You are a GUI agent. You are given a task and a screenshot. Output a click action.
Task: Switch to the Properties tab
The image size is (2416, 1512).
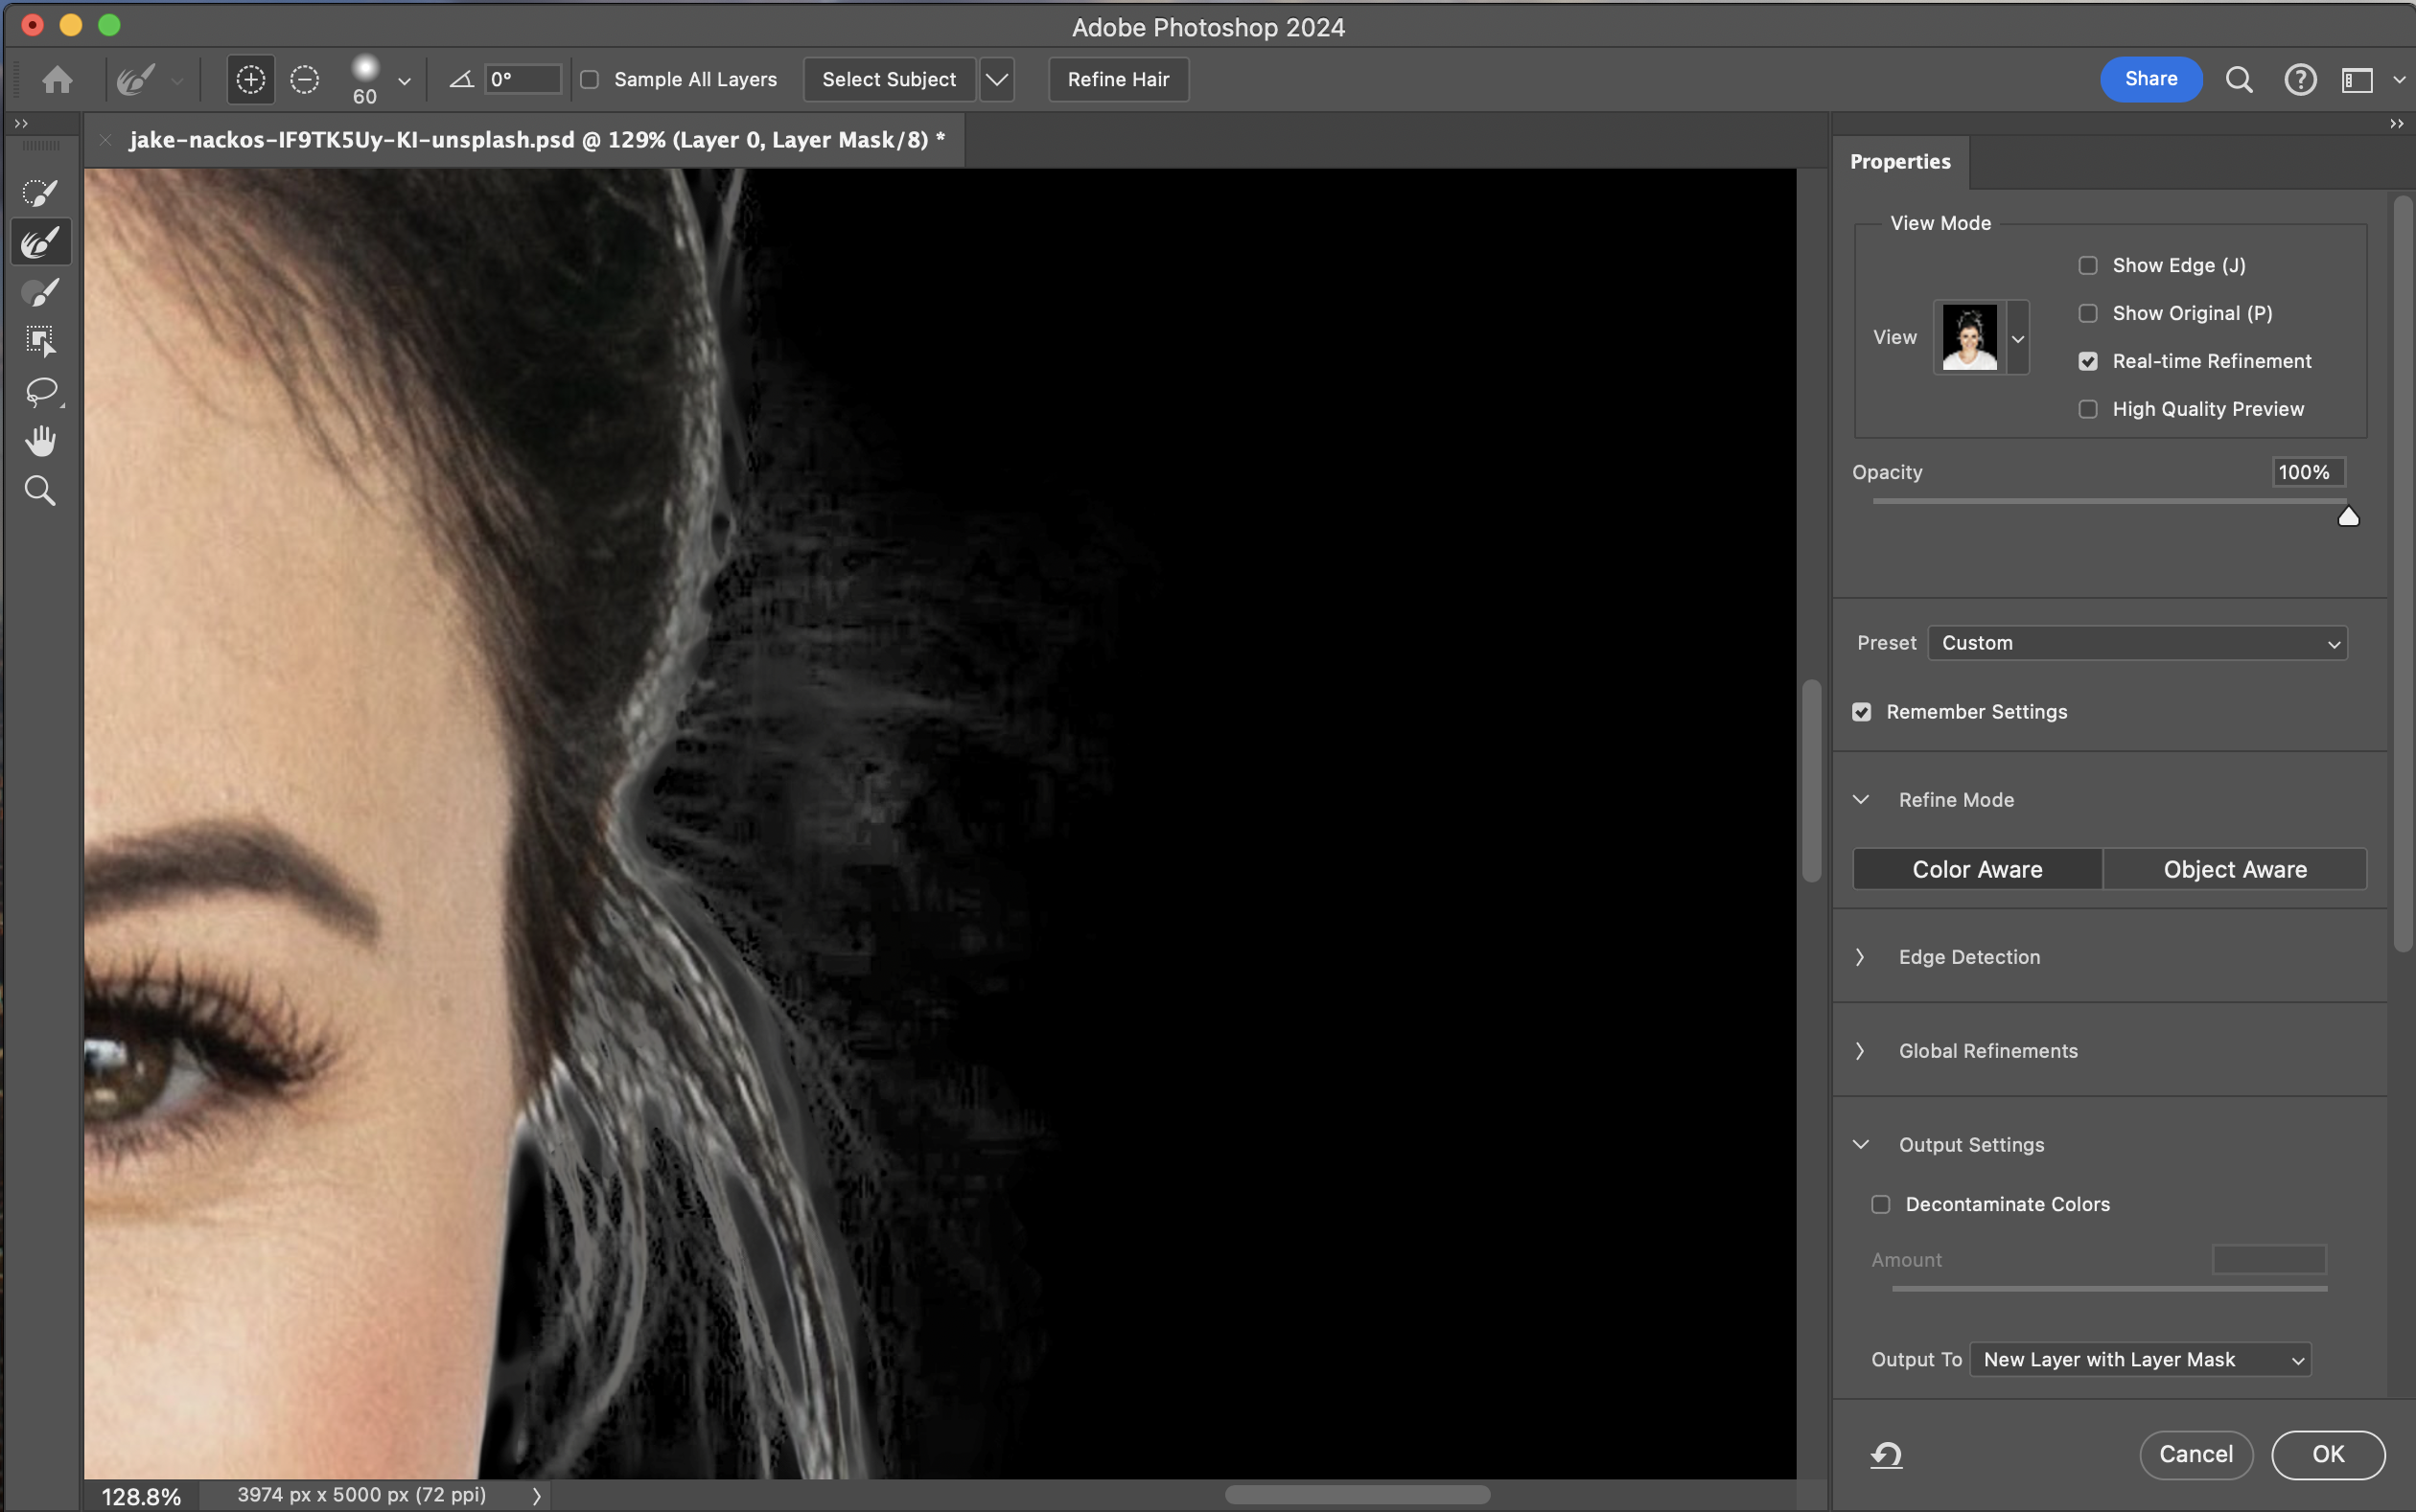coord(1900,162)
